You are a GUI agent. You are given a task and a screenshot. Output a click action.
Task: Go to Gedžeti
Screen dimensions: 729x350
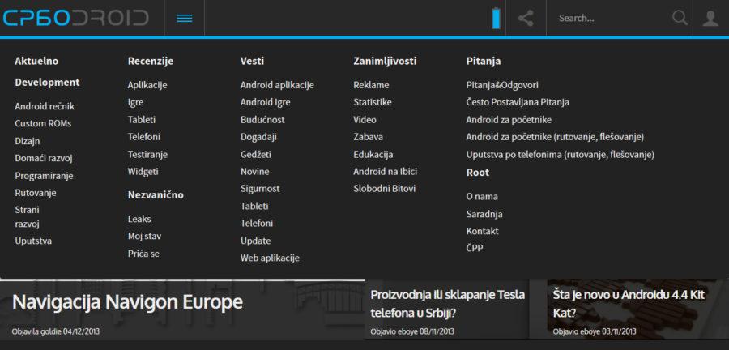tap(256, 154)
